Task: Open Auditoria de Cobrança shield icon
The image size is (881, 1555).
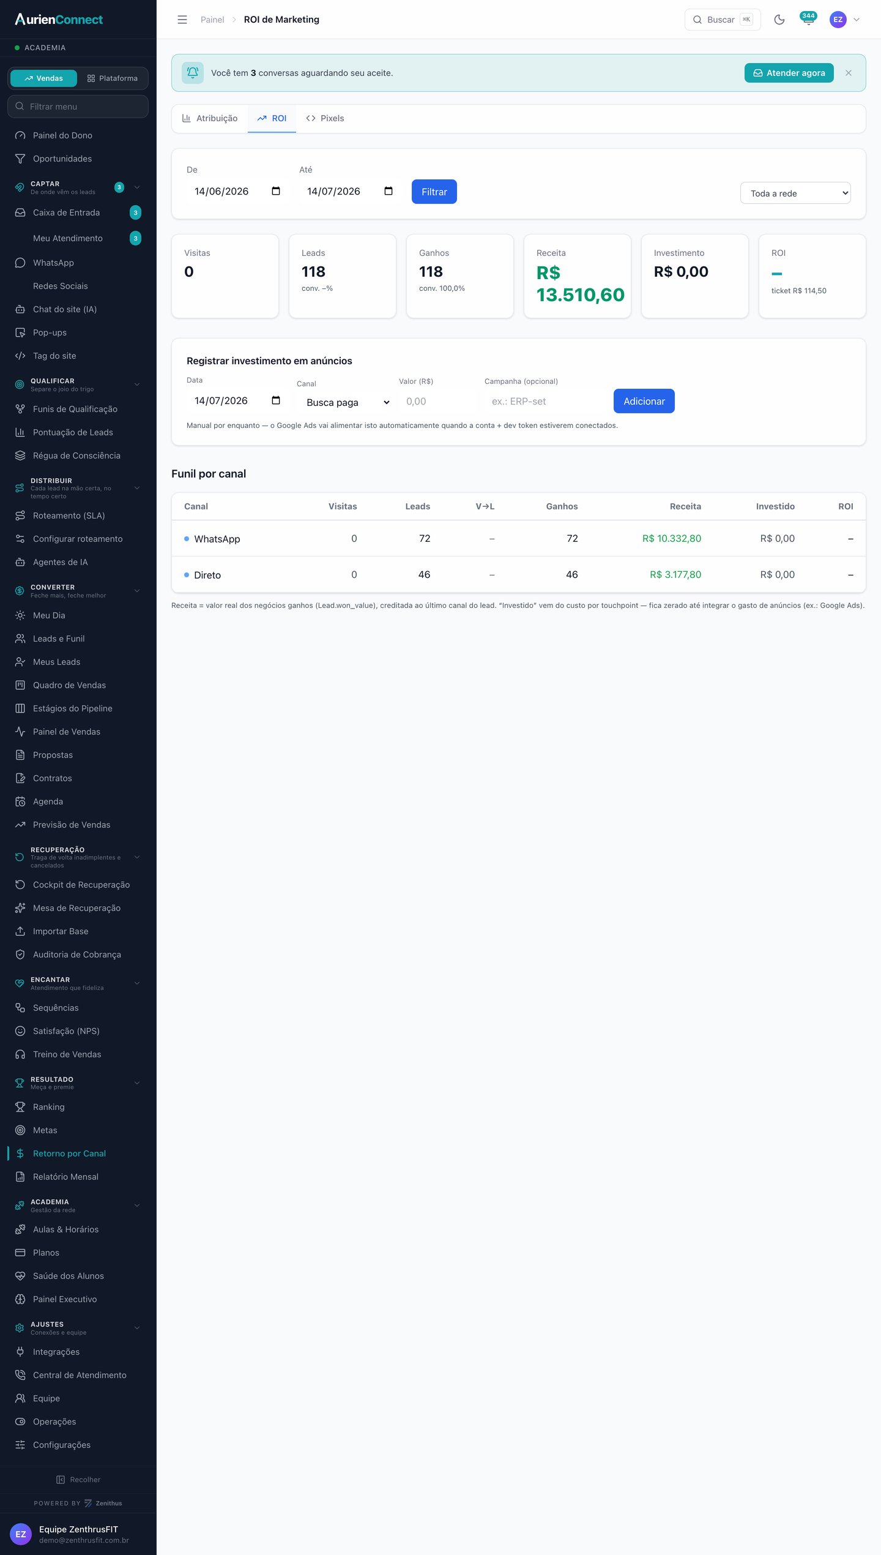Action: (20, 954)
